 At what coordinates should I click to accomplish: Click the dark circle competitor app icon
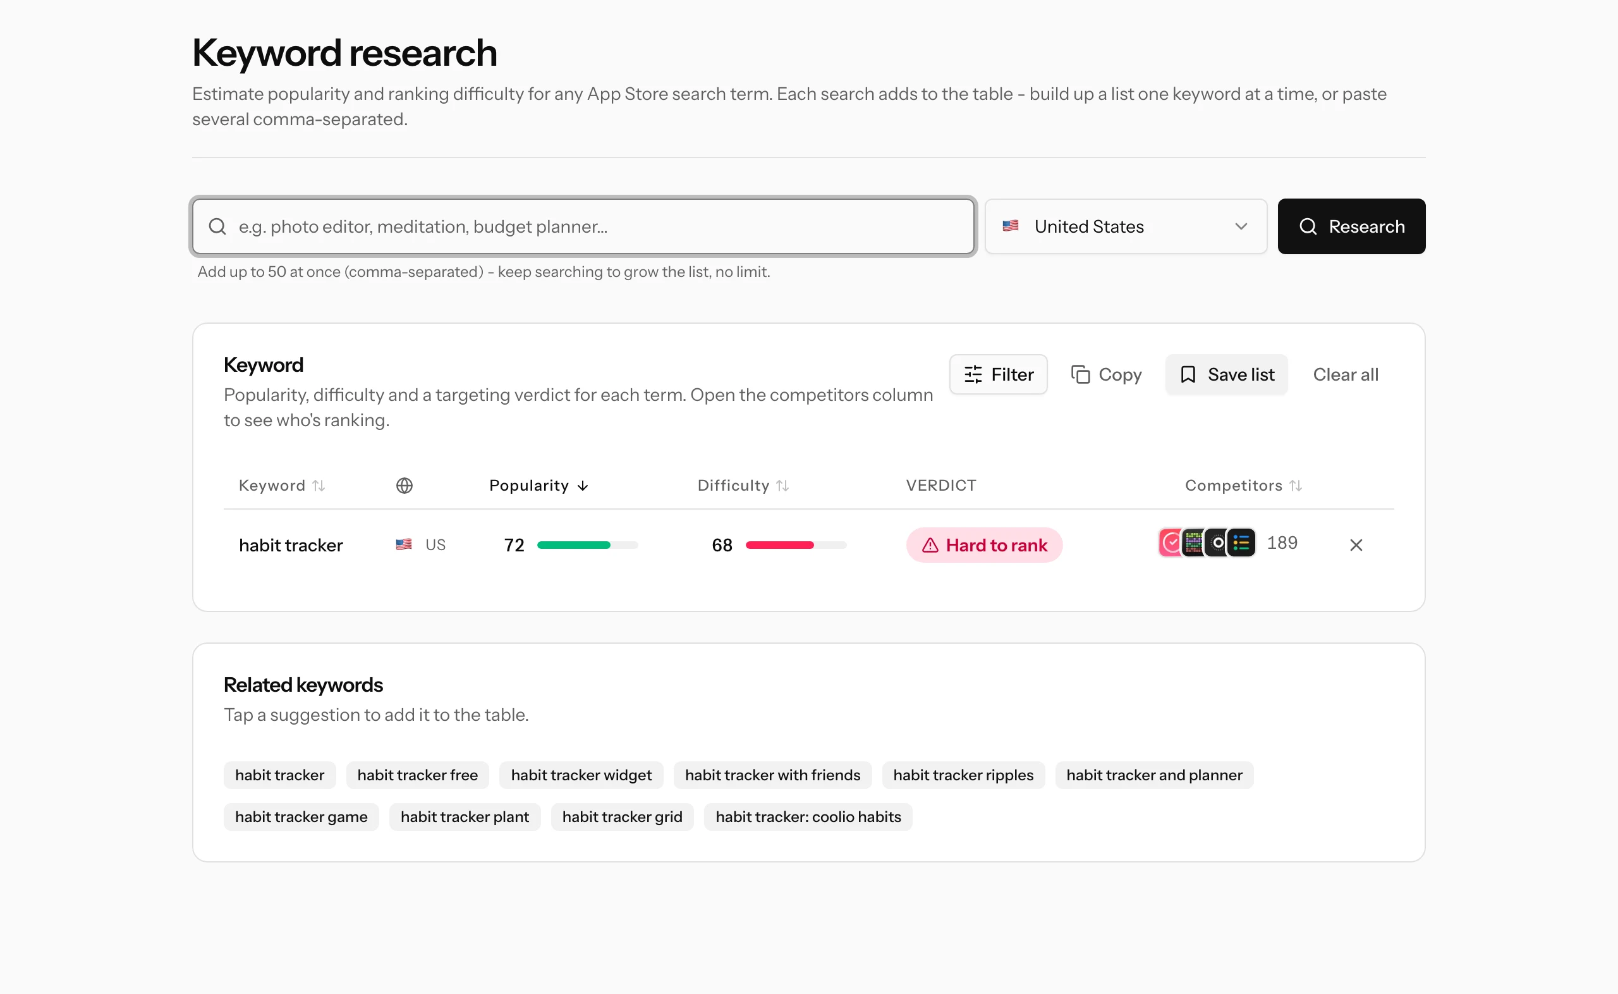(1216, 543)
